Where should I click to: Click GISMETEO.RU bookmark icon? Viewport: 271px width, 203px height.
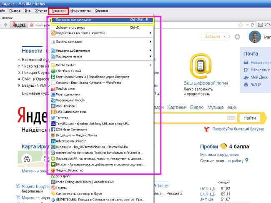tap(53, 200)
